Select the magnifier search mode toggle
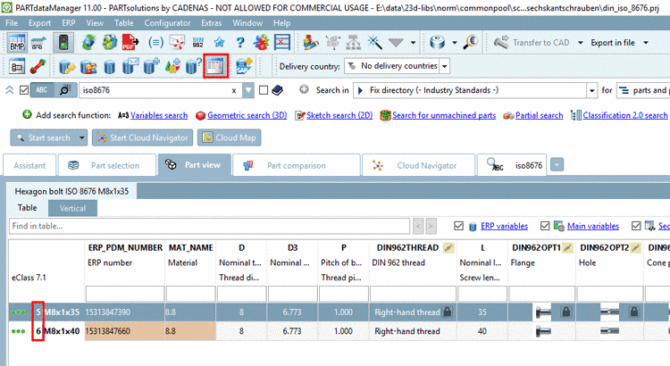This screenshot has width=670, height=366. pyautogui.click(x=65, y=90)
